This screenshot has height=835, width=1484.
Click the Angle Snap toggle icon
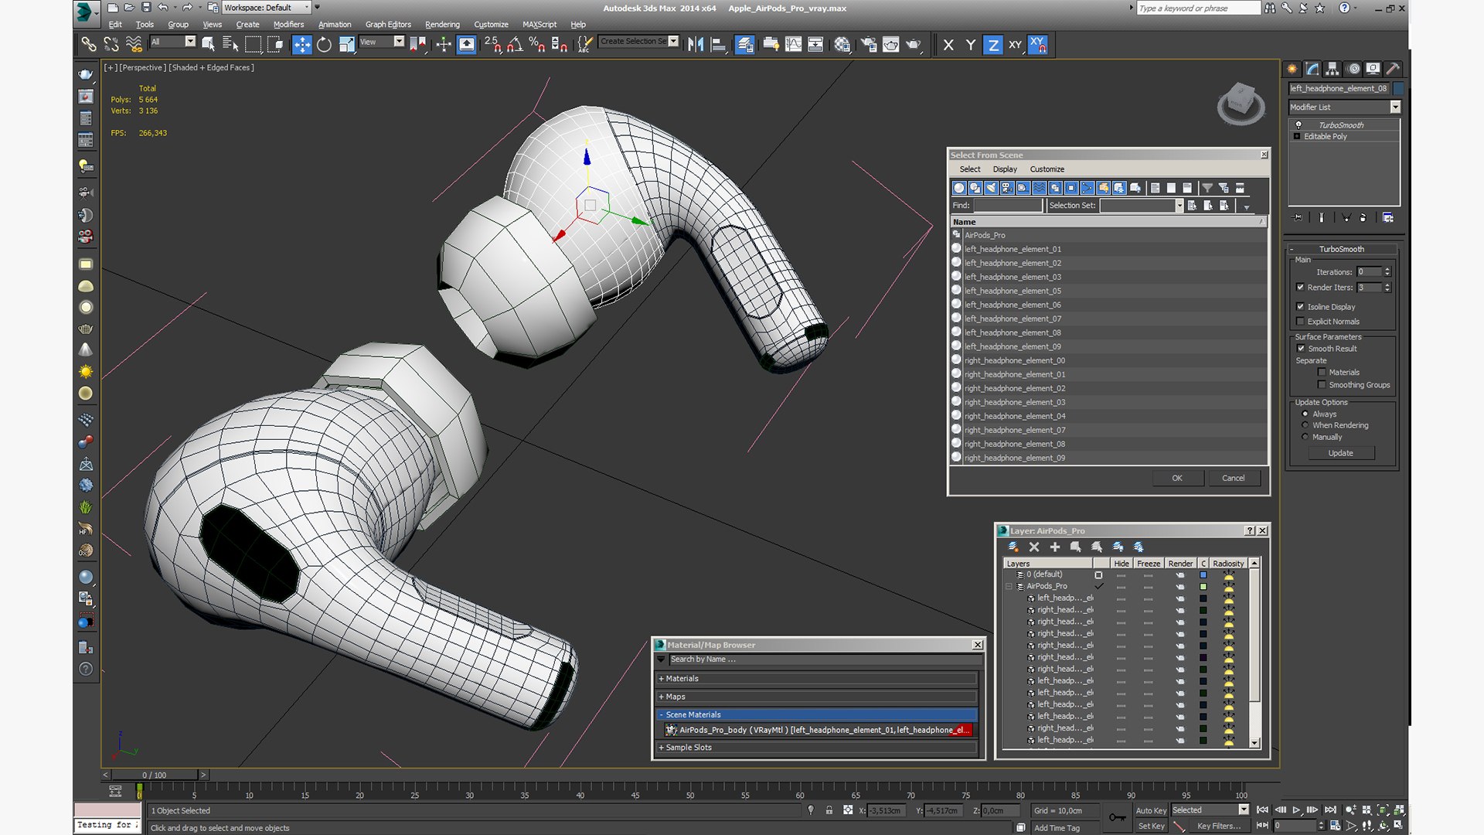514,45
